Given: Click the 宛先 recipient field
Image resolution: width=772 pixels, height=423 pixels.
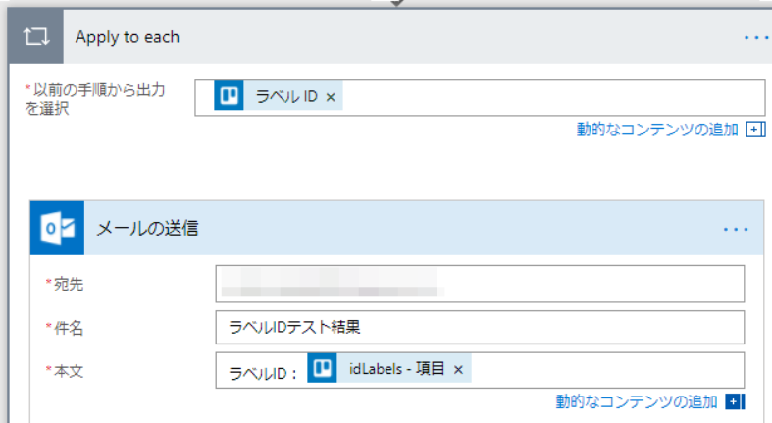Looking at the screenshot, I should [480, 284].
